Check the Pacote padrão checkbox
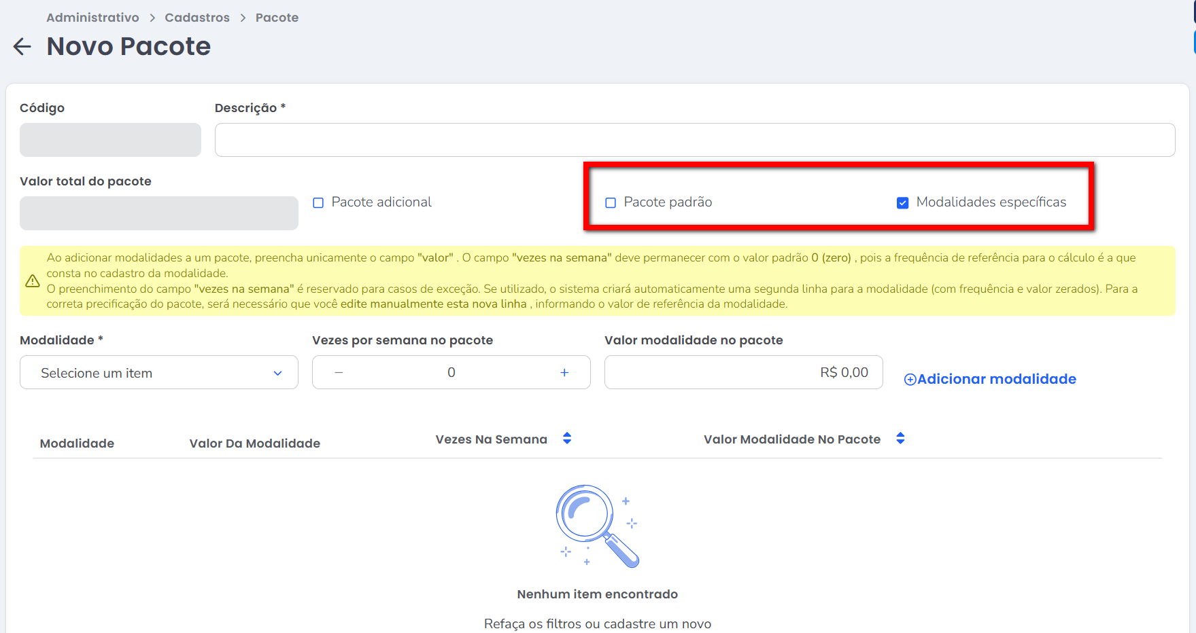This screenshot has height=633, width=1196. coord(611,203)
